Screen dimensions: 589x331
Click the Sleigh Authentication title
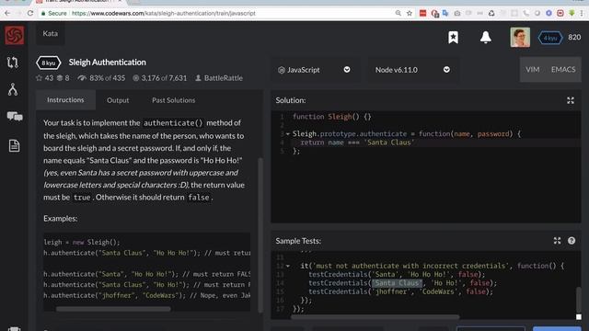click(107, 63)
